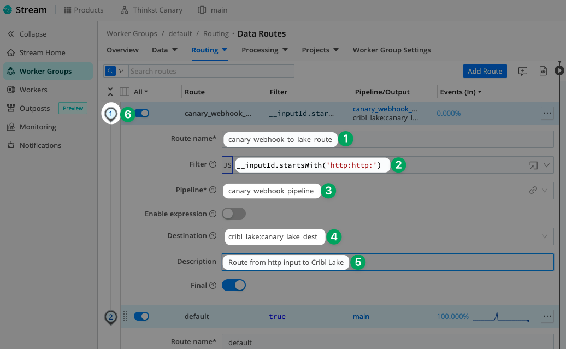566x349 pixels.
Task: Expand the Destination dropdown arrow
Action: coord(545,236)
